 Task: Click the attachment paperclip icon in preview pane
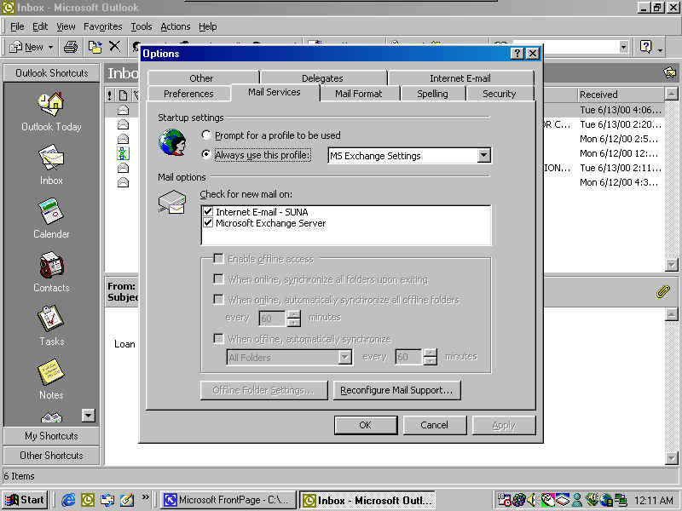tap(663, 291)
